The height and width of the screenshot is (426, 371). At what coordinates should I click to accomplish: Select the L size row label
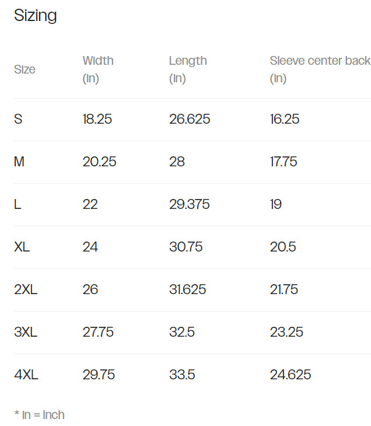(17, 204)
